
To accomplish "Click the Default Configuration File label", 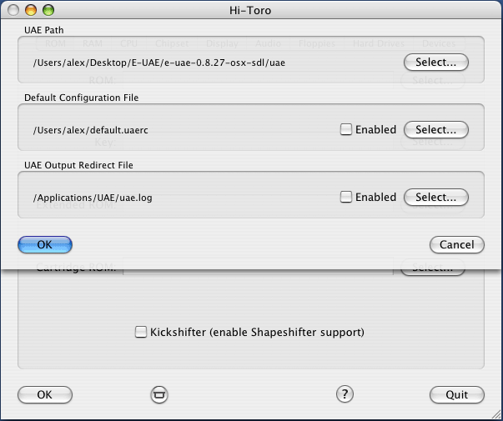I will 82,98.
